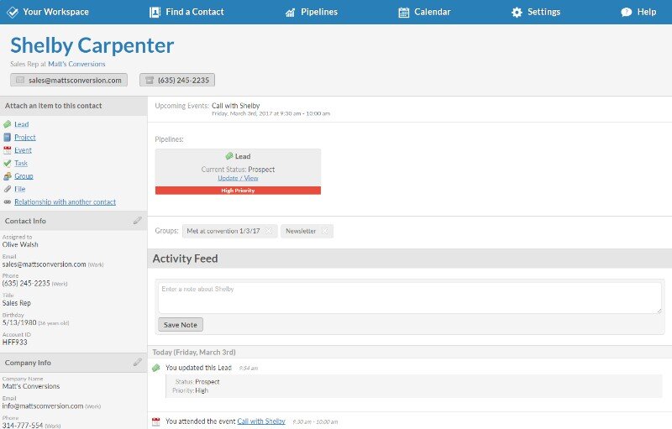
Task: Open Settings from the top bar
Action: (536, 12)
